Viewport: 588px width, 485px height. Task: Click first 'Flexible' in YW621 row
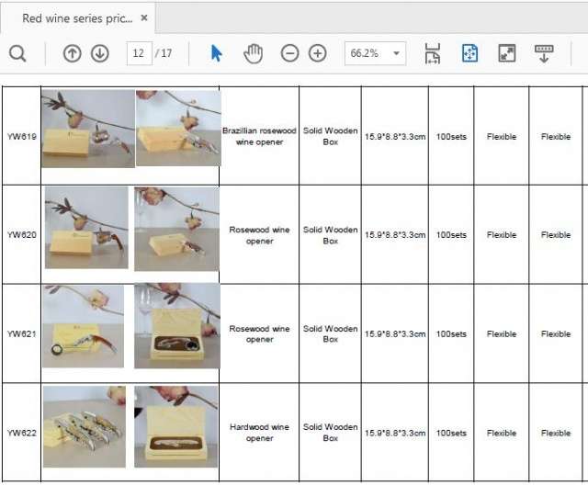point(502,334)
